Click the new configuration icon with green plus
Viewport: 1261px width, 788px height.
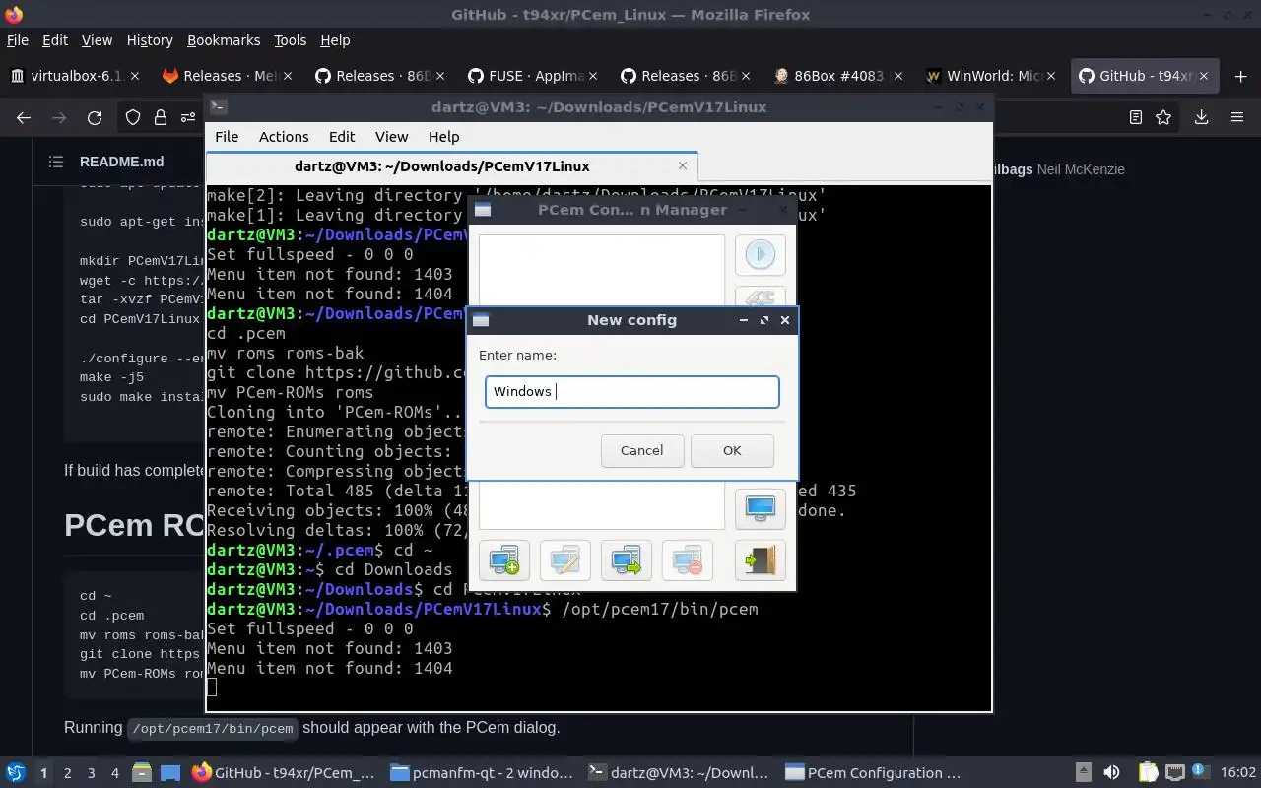[x=504, y=560]
